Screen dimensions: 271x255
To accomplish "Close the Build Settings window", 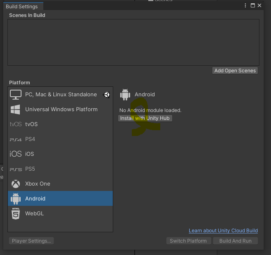I will [259, 5].
